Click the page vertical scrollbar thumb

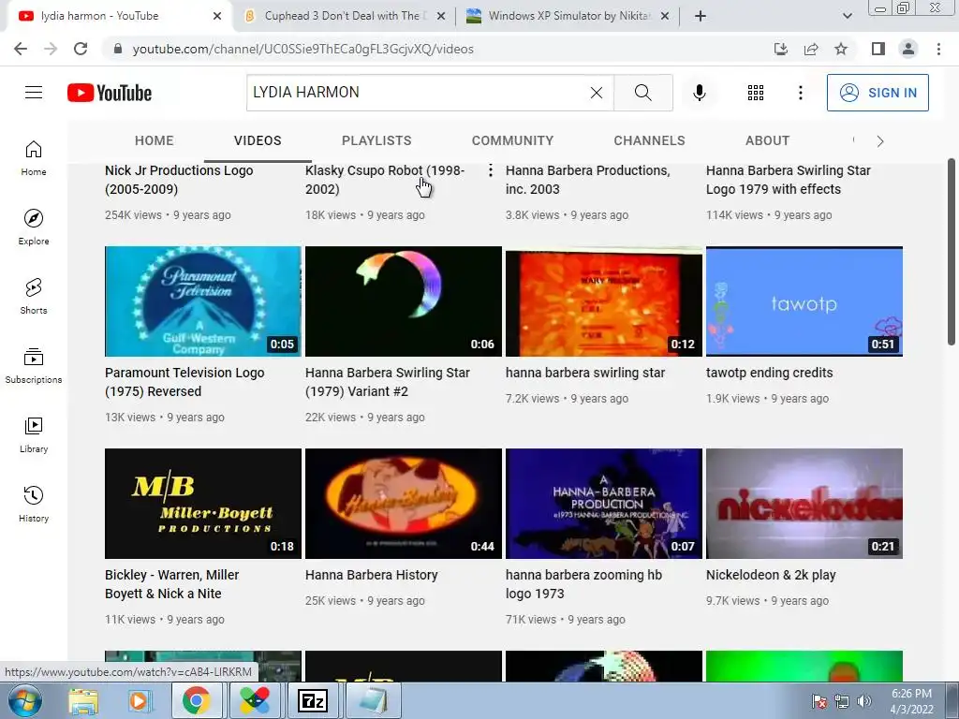(x=952, y=251)
